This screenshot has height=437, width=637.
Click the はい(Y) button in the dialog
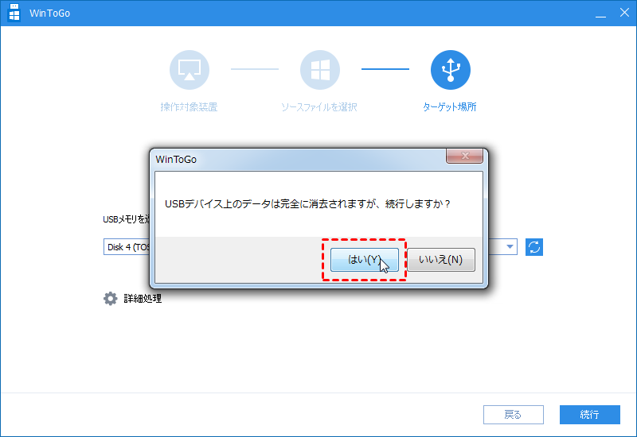click(365, 260)
